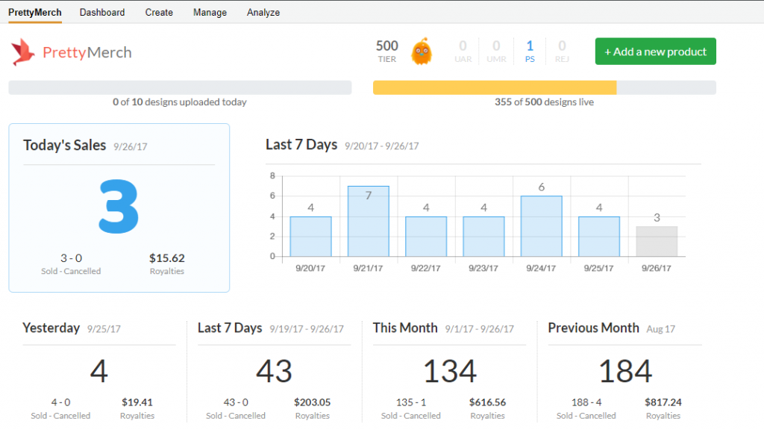The height and width of the screenshot is (430, 764).
Task: Click the 500 TIER indicator
Action: (x=387, y=52)
